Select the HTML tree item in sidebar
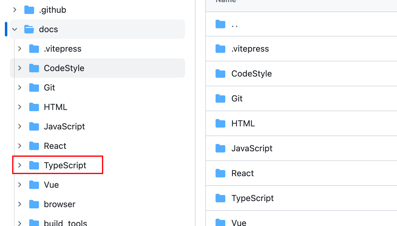The image size is (397, 226). click(55, 107)
